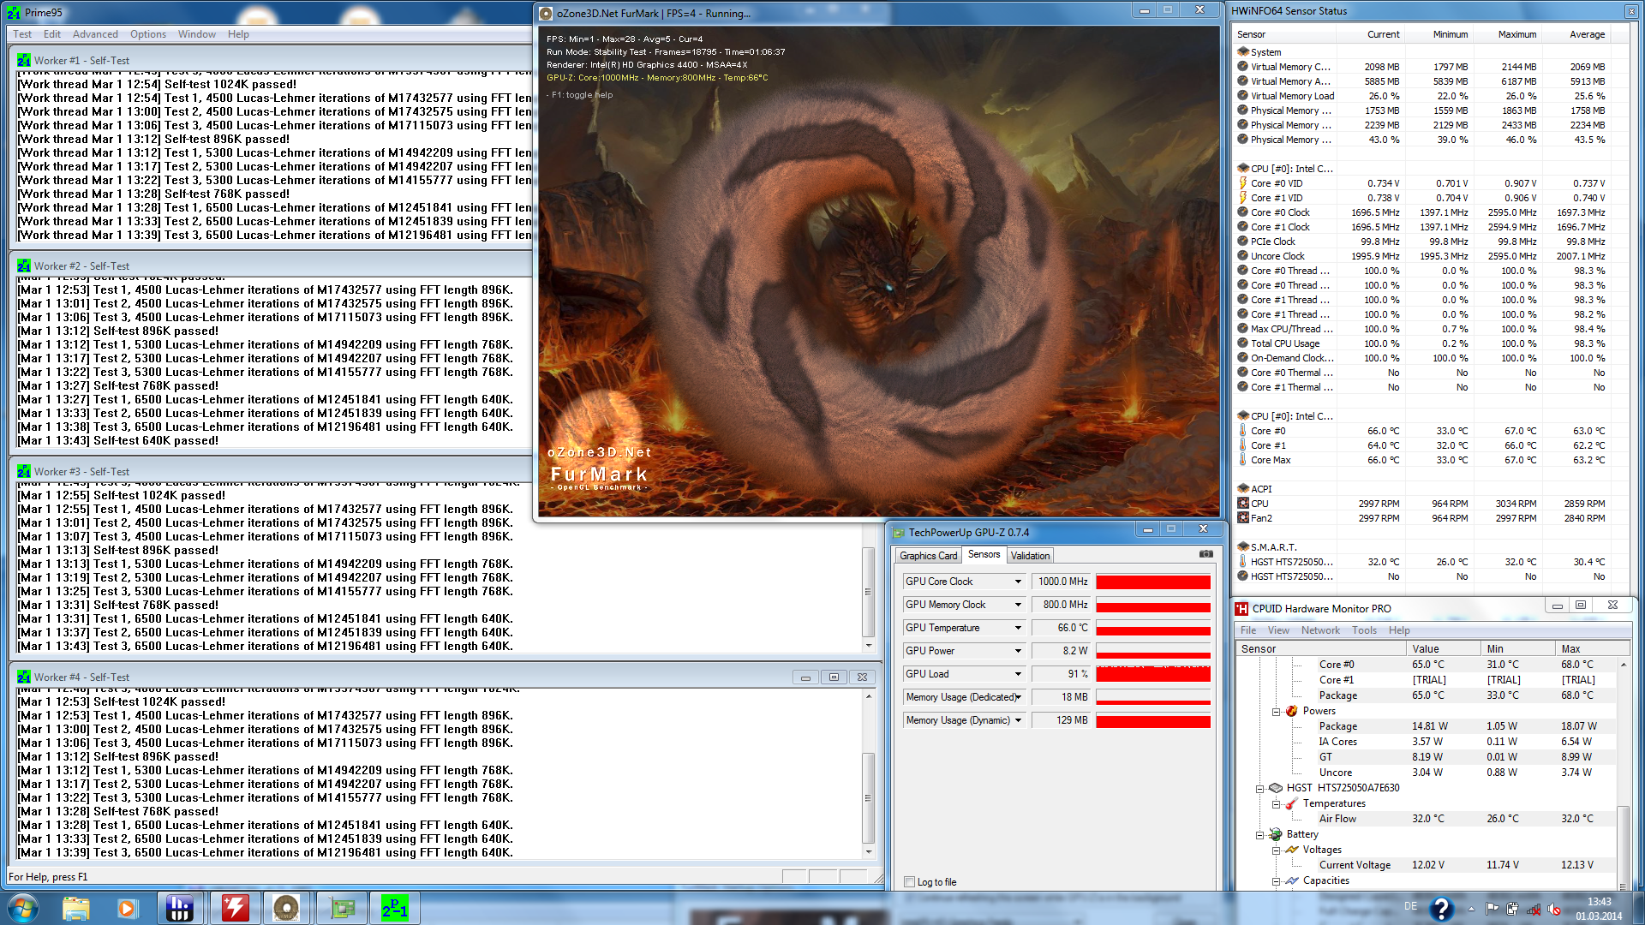The width and height of the screenshot is (1645, 925).
Task: Collapse HGST HTS725050A7E630 tree node
Action: pyautogui.click(x=1260, y=788)
